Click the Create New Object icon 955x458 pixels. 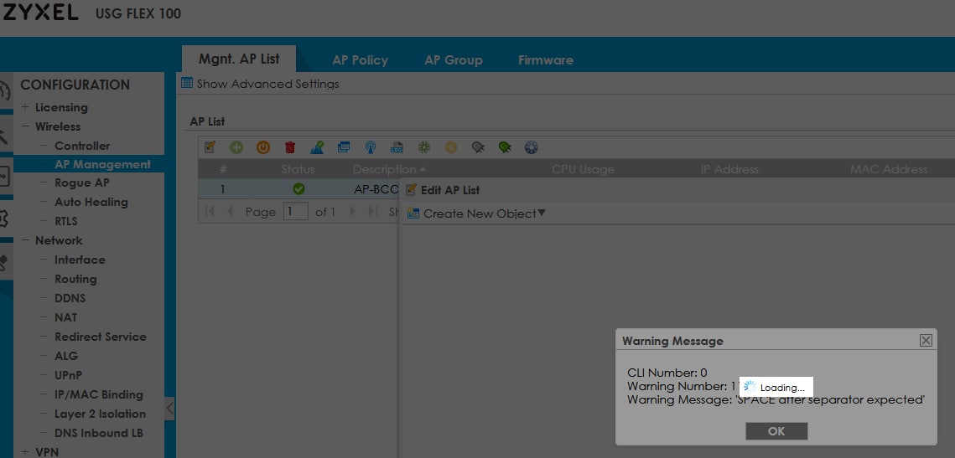413,214
